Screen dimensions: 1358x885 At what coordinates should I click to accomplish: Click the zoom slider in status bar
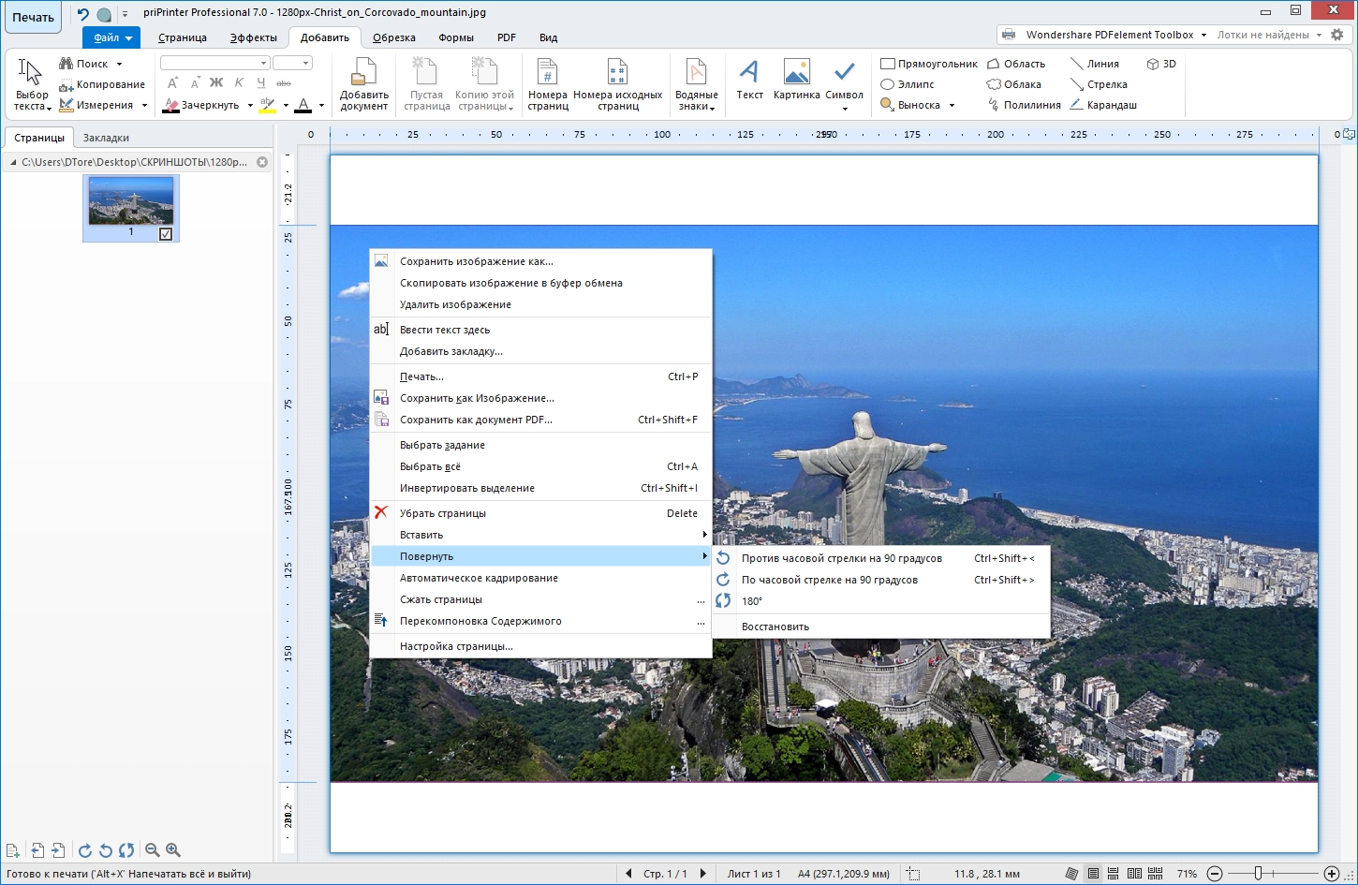pyautogui.click(x=1258, y=874)
